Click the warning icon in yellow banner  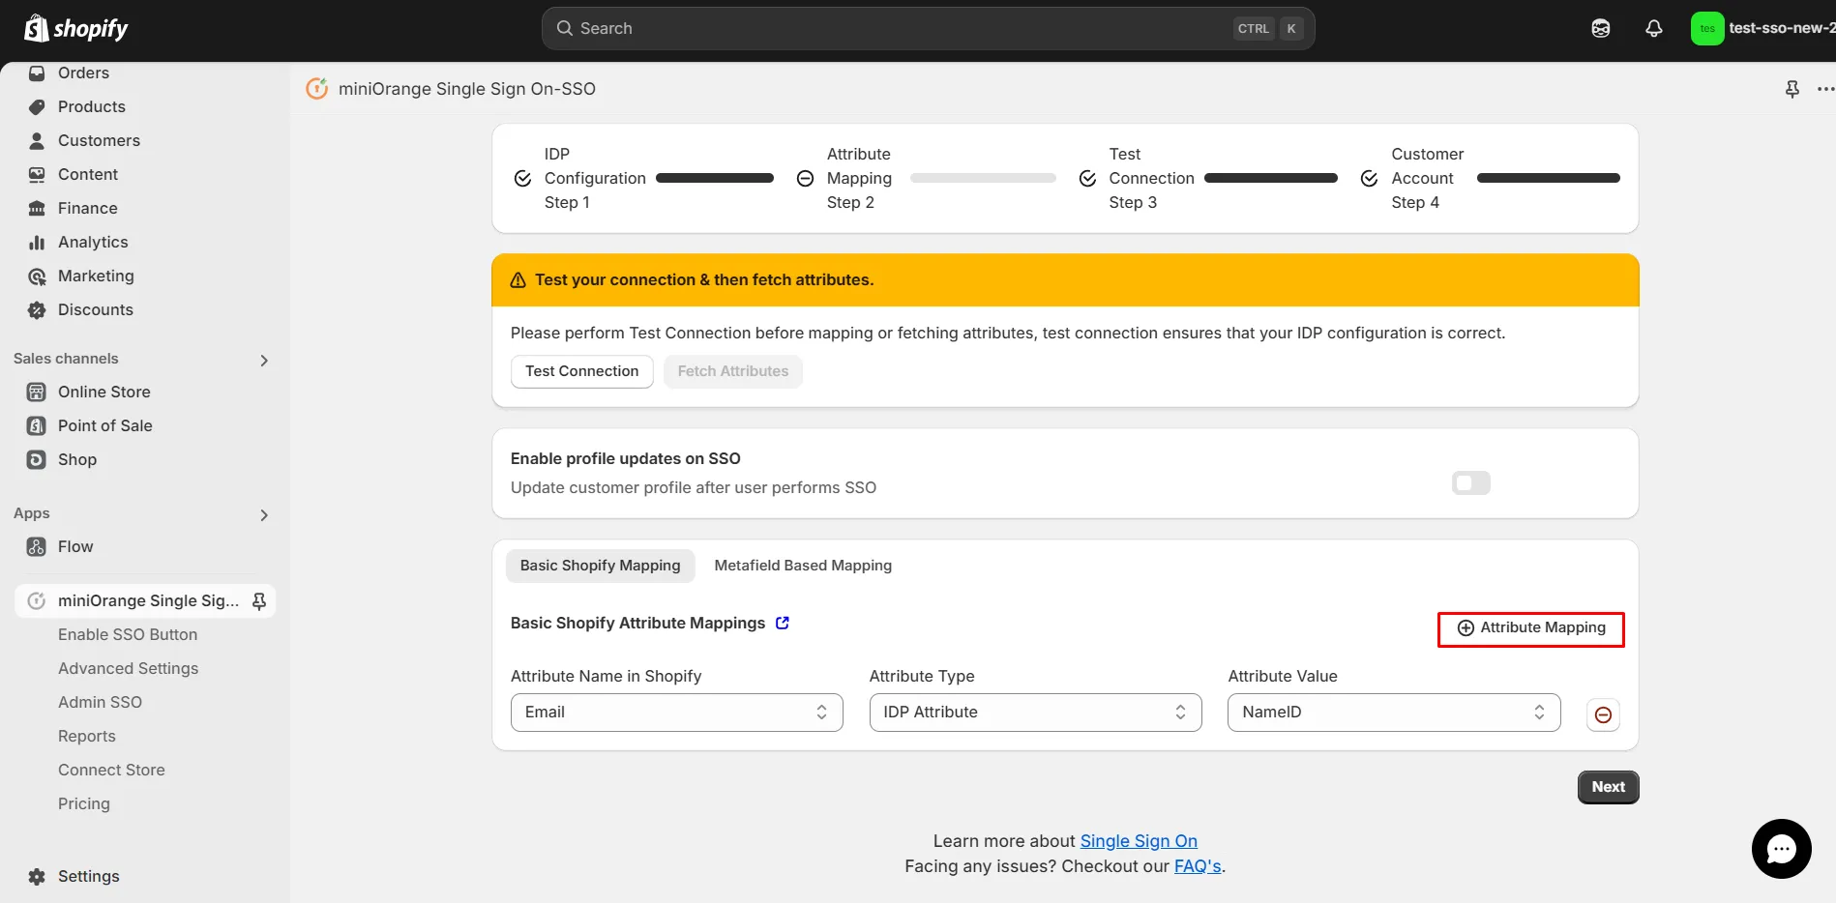click(x=518, y=280)
